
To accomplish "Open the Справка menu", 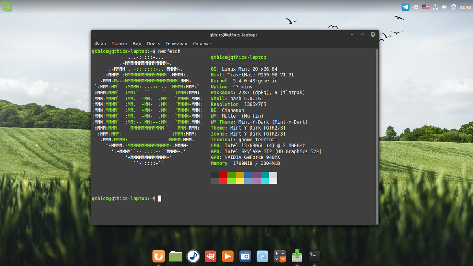I will [x=202, y=43].
